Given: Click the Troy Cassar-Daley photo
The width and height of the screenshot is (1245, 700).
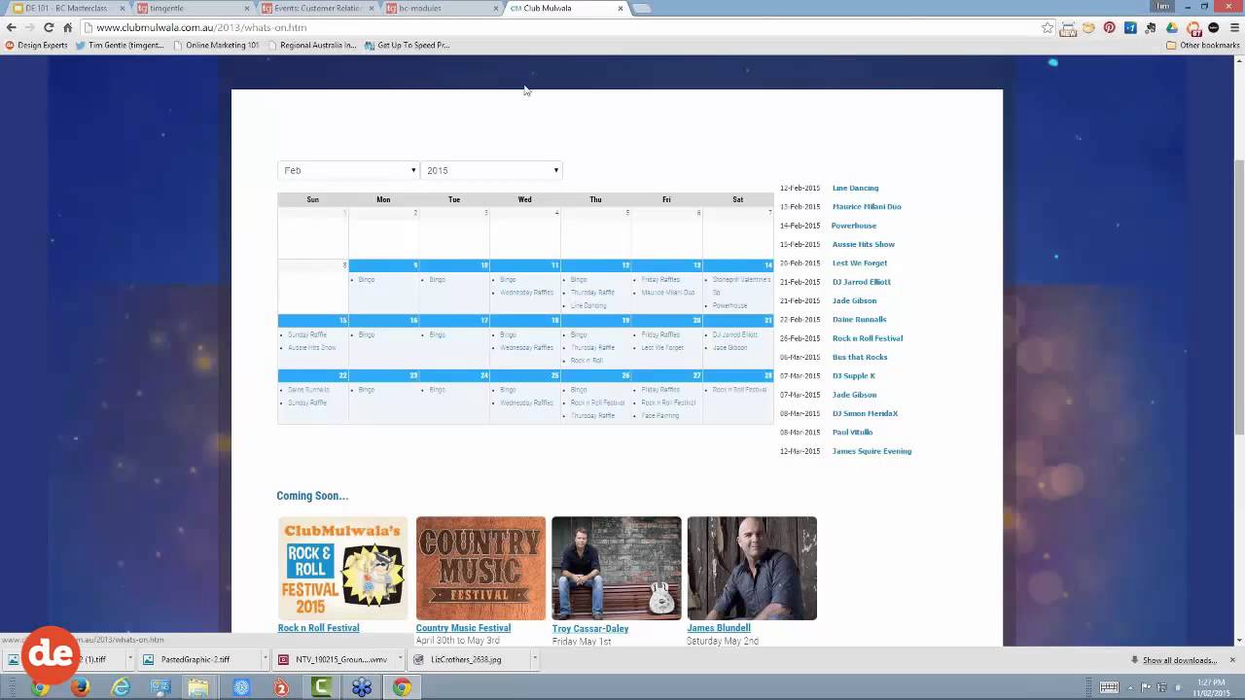Looking at the screenshot, I should click(x=617, y=568).
